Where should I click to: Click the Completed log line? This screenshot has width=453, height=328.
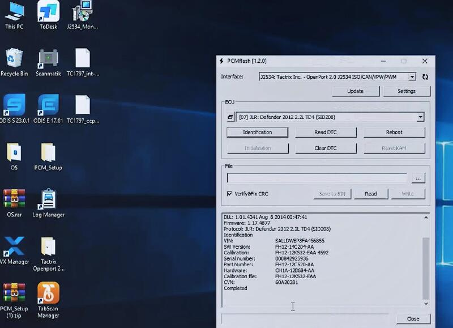tap(236, 288)
